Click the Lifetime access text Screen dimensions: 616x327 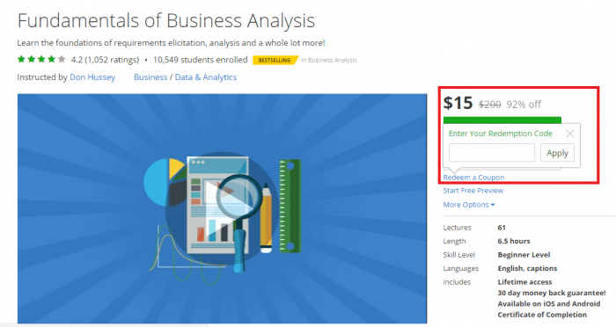click(x=524, y=282)
